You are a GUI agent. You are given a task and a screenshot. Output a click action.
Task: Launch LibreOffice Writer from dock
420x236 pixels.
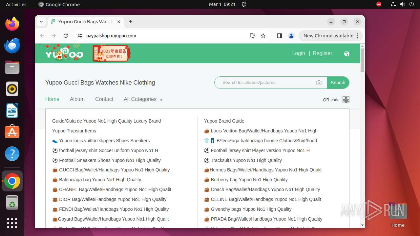point(12,110)
